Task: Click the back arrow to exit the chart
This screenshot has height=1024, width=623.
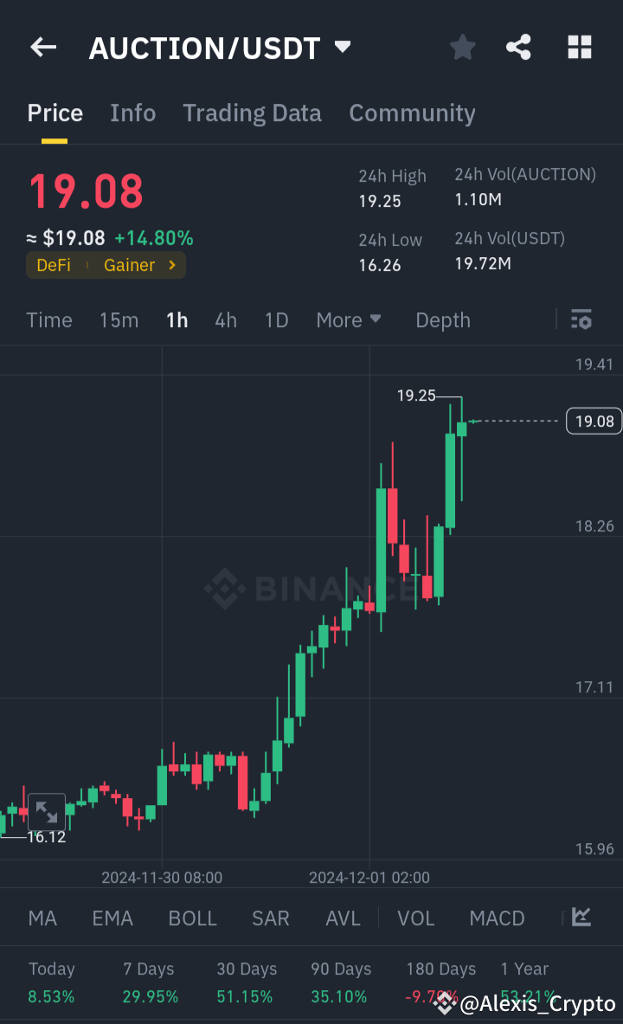Action: click(x=43, y=48)
